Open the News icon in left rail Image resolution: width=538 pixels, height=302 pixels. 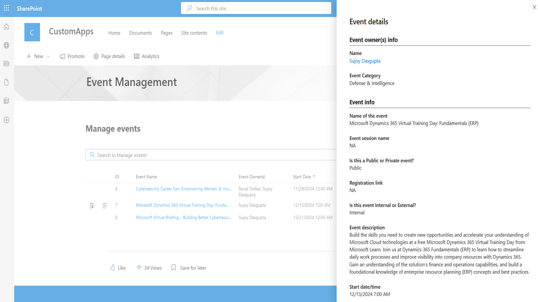pyautogui.click(x=6, y=64)
